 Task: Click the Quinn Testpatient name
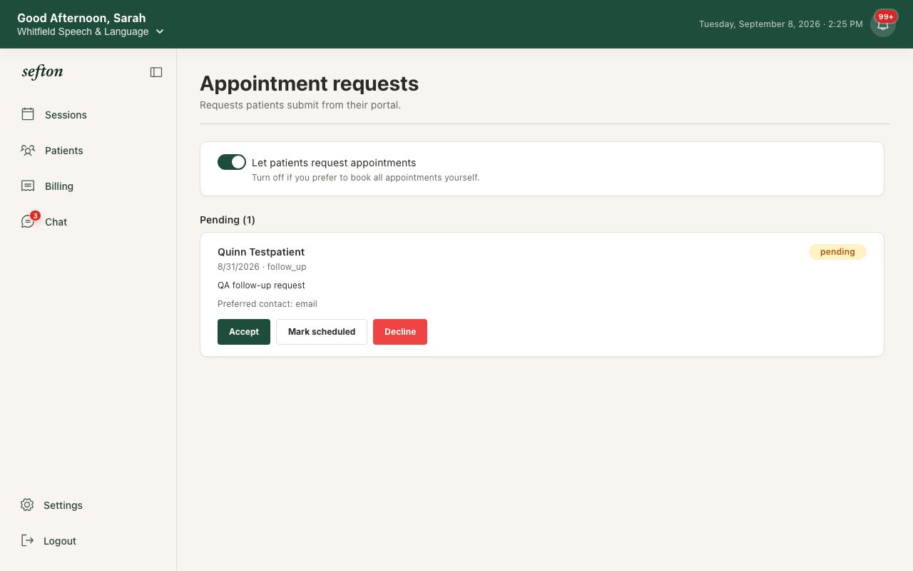coord(261,252)
